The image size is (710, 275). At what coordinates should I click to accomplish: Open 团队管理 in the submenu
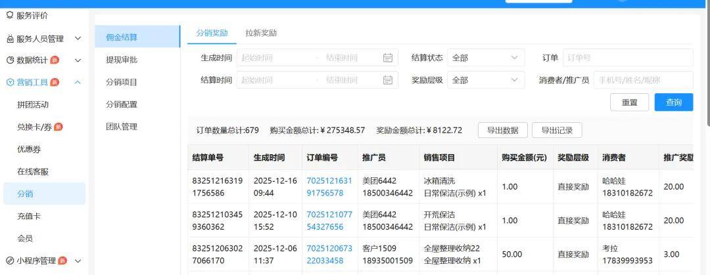[x=122, y=127]
